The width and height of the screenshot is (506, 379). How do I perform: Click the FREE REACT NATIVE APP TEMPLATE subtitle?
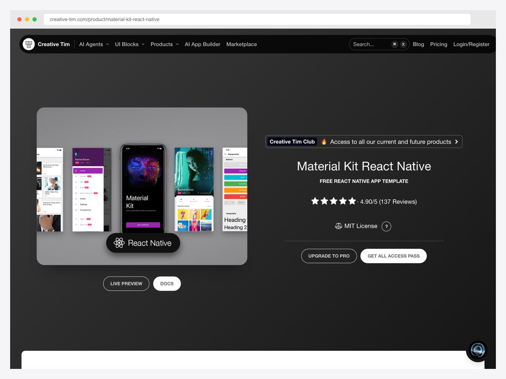(364, 181)
